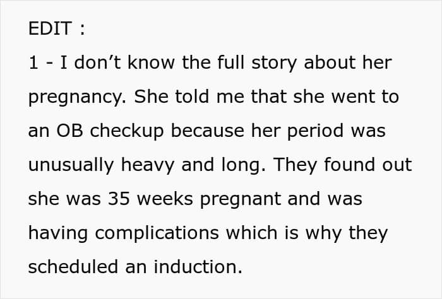Click the word having
The width and height of the screenshot is (442, 299).
coord(58,234)
